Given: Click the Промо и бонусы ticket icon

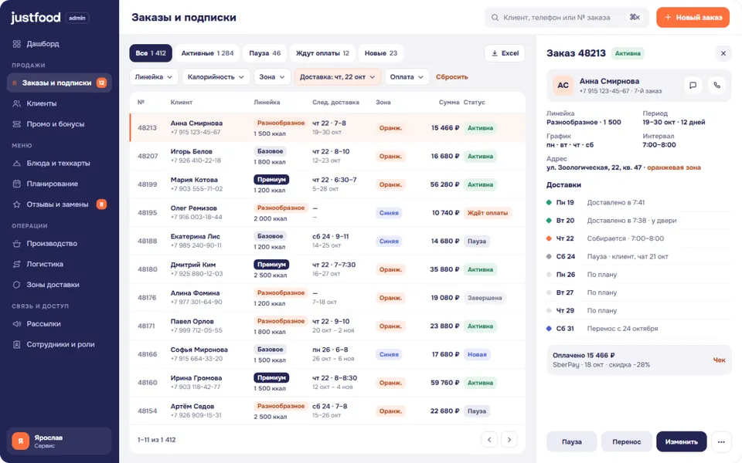Looking at the screenshot, I should [16, 124].
